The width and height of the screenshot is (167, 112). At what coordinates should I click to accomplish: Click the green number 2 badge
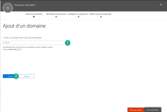click(16, 76)
